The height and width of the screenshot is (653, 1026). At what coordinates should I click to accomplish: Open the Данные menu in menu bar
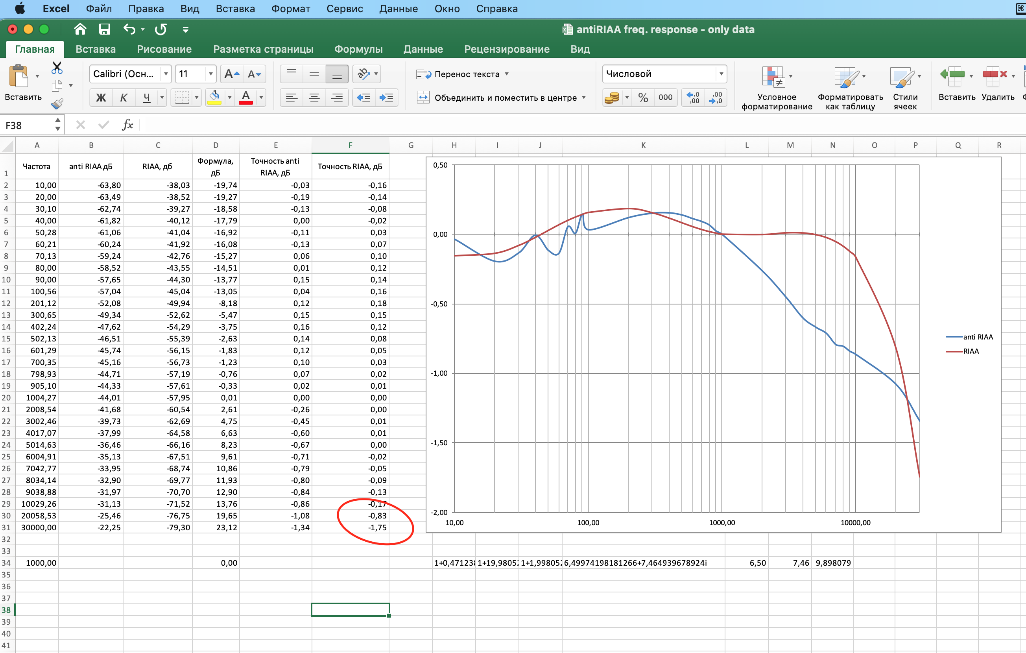pyautogui.click(x=399, y=9)
